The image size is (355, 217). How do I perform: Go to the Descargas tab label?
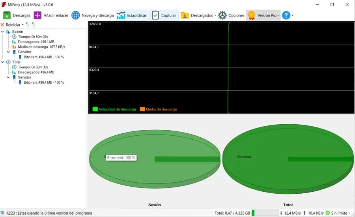[22, 15]
